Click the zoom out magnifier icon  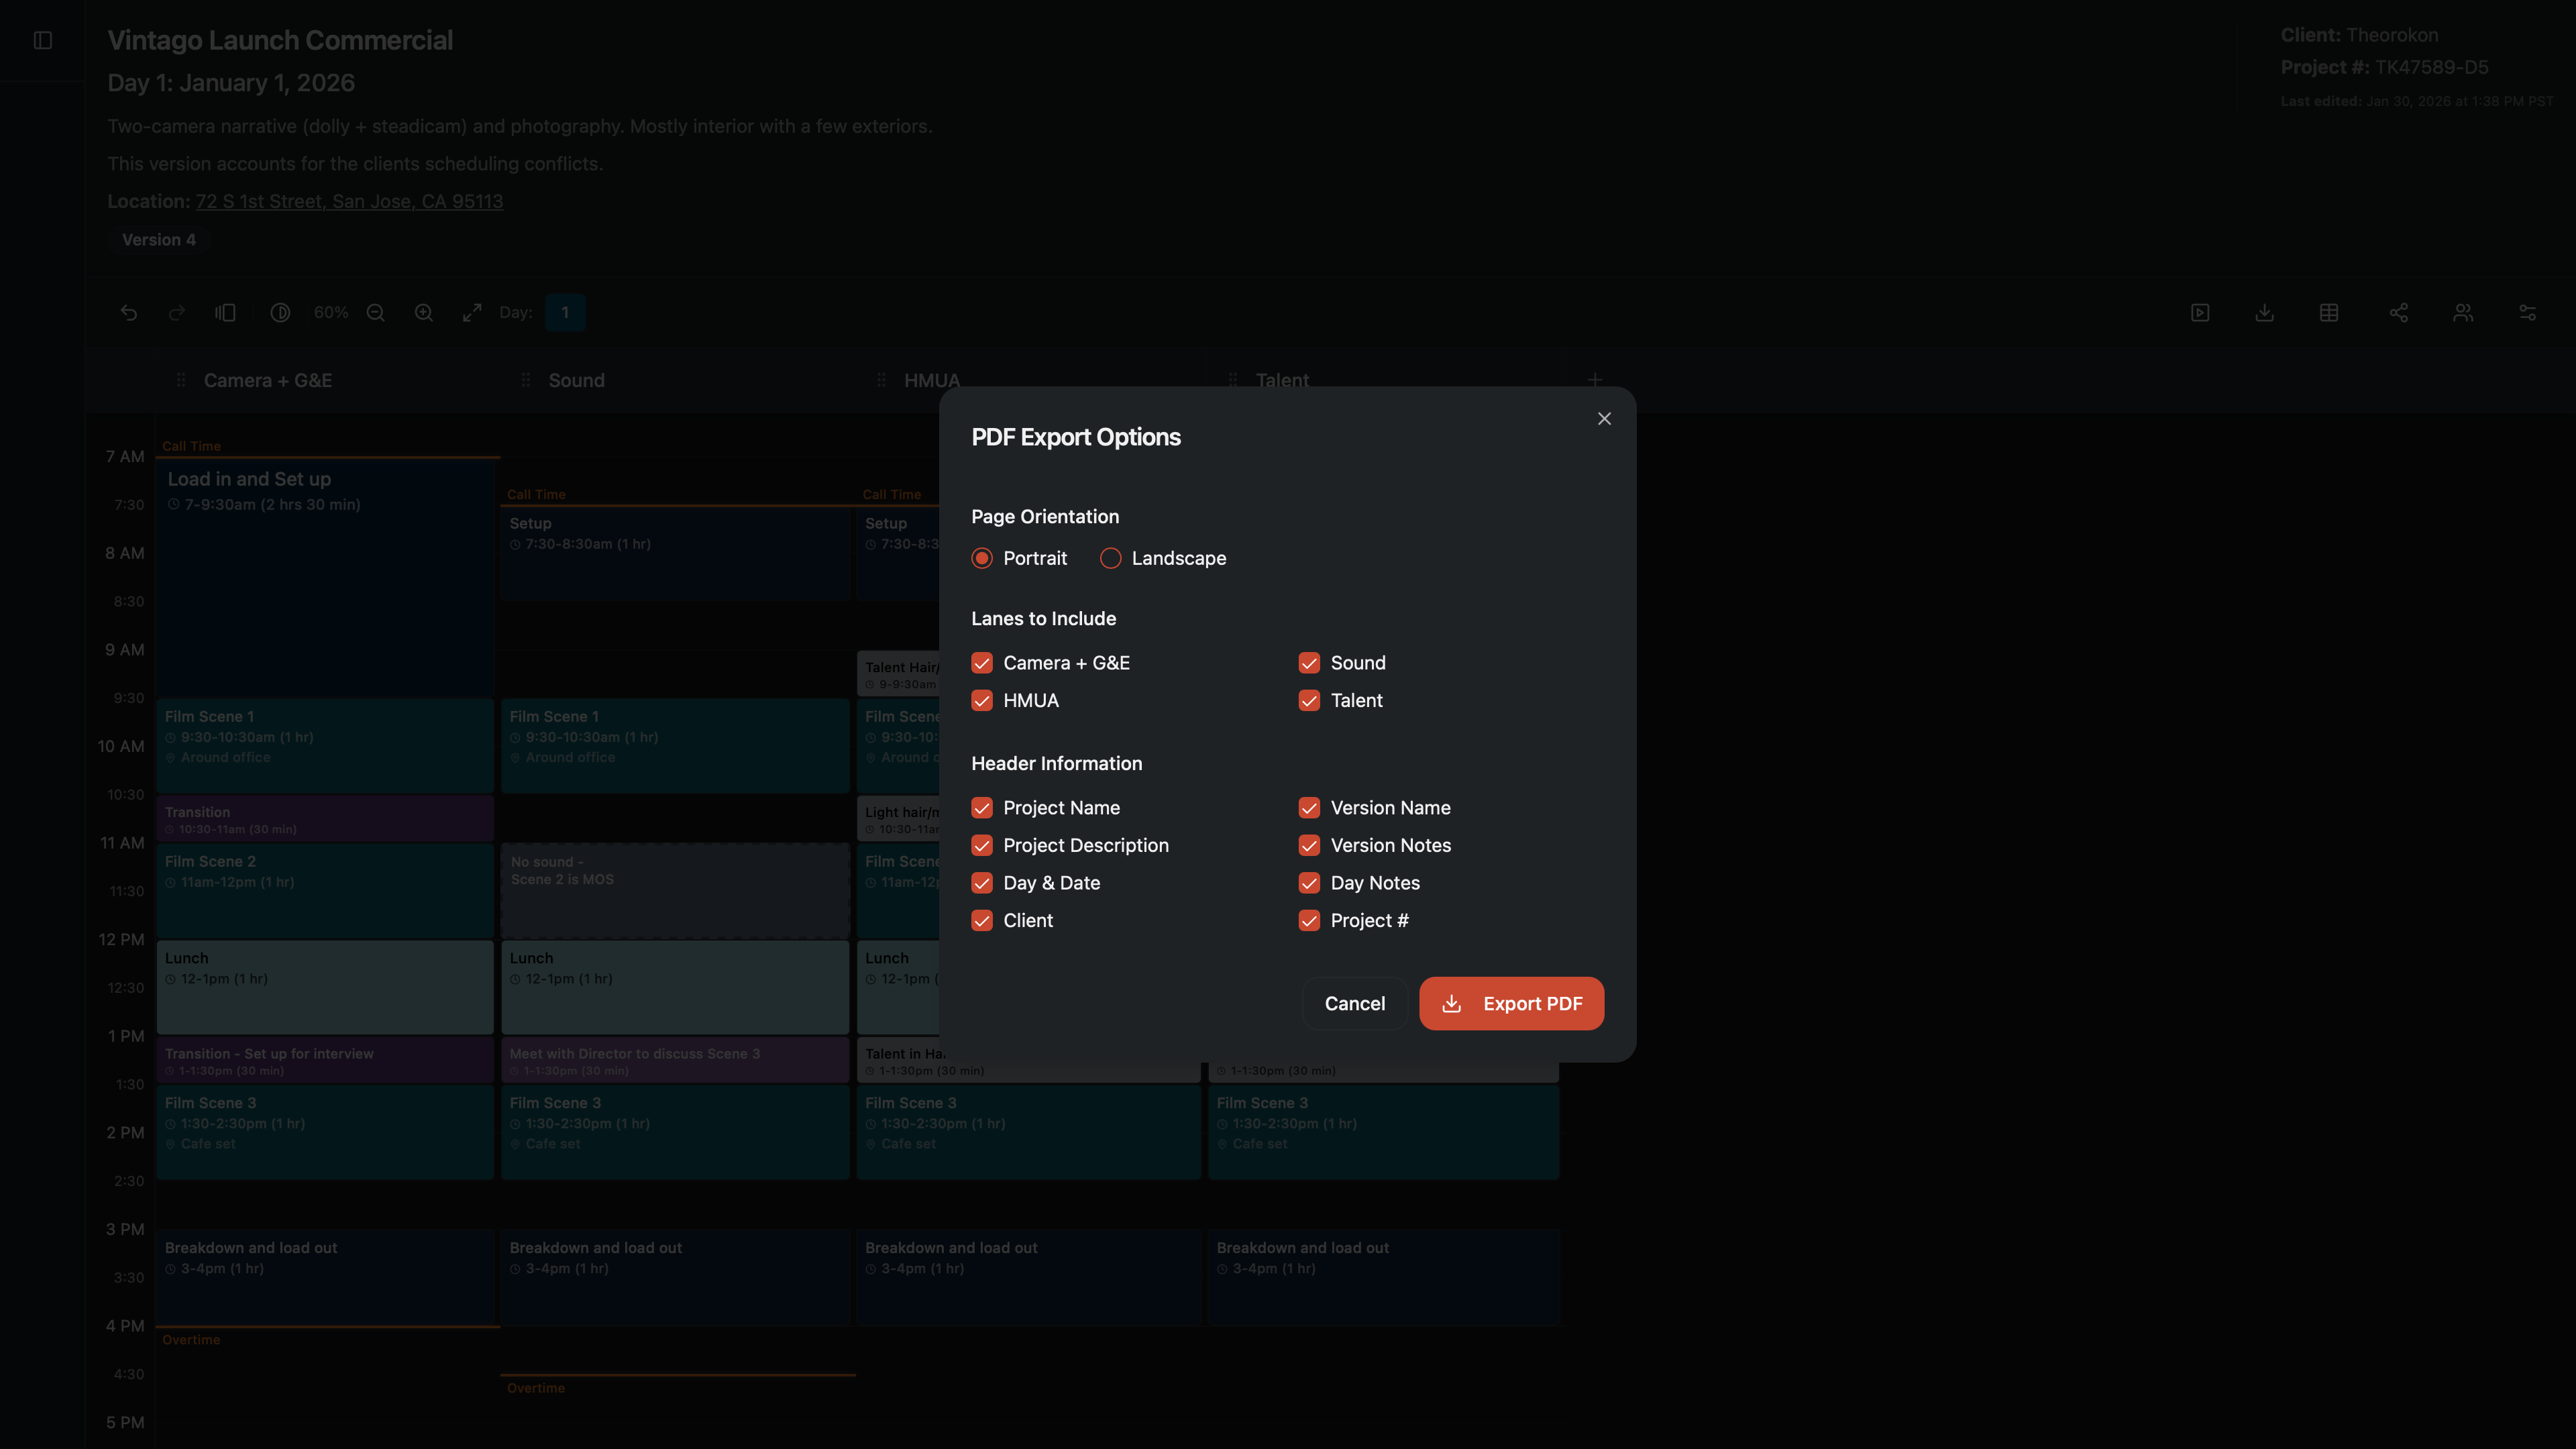(x=376, y=313)
